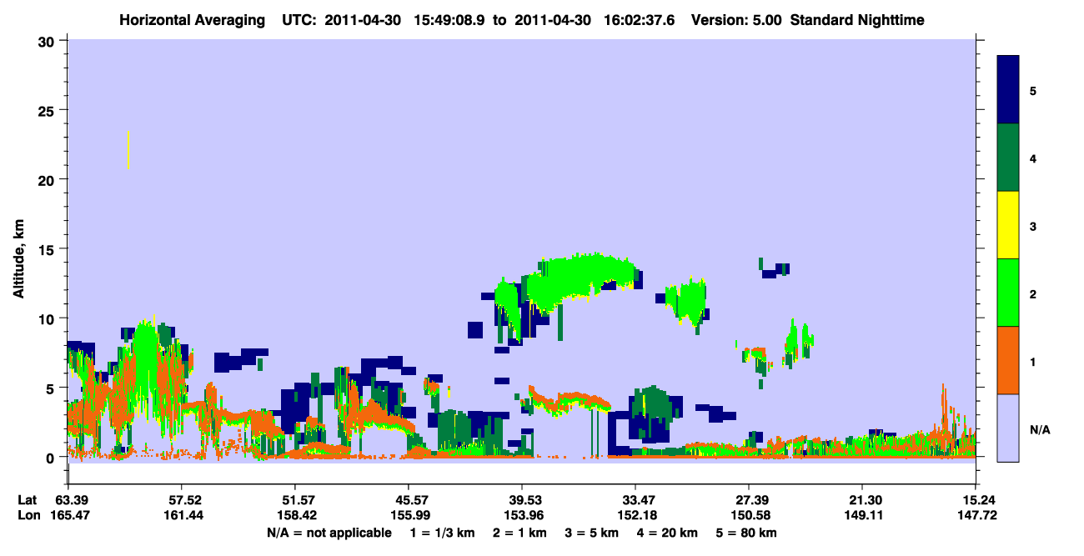Click legend text '2 = 1 km'
Viewport: 1084px width, 556px height.
[x=519, y=533]
